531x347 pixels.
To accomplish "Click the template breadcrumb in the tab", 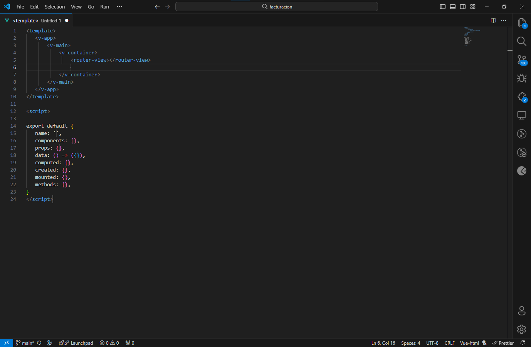I will pyautogui.click(x=25, y=20).
